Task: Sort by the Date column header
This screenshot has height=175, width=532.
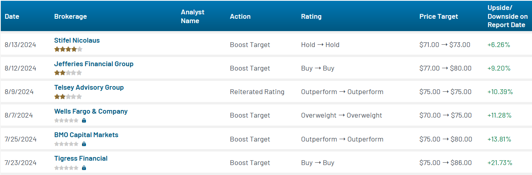Action: (12, 16)
